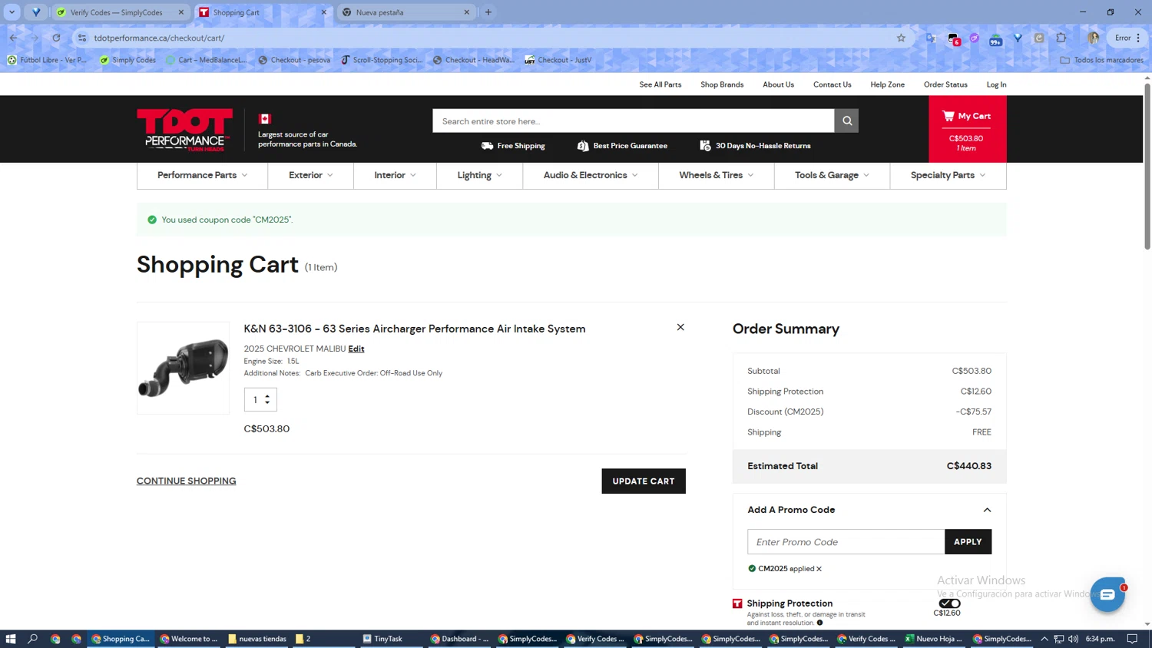The image size is (1152, 648).
Task: Open About Us page
Action: click(x=778, y=84)
